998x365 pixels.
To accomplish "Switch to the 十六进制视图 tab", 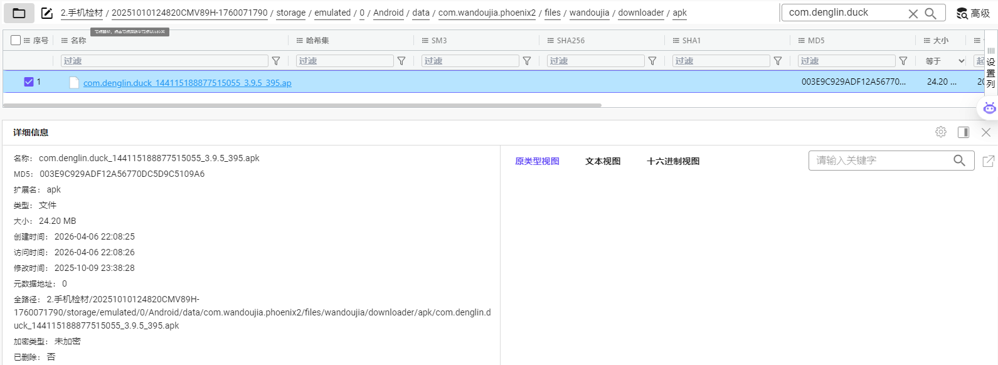I will (x=672, y=161).
